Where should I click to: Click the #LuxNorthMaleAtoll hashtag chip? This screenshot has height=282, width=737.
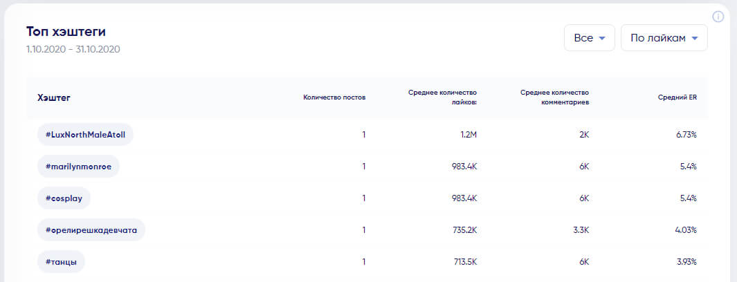(x=85, y=135)
